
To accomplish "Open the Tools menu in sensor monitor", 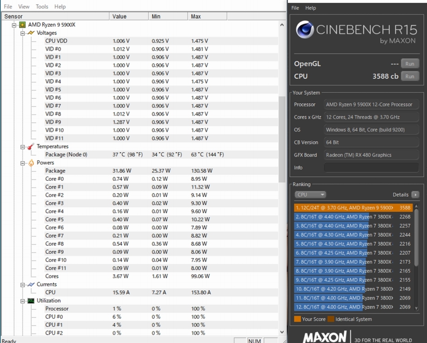I will [x=42, y=7].
